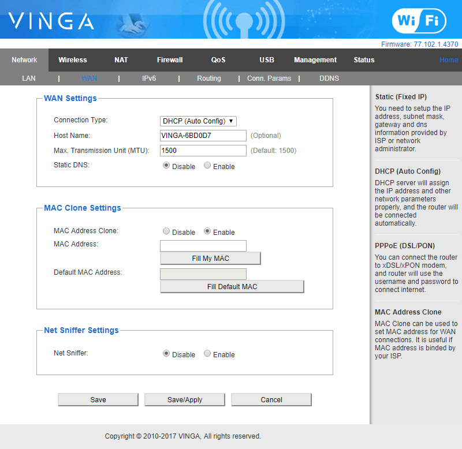
Task: Click the Save/Apply button
Action: coord(185,399)
